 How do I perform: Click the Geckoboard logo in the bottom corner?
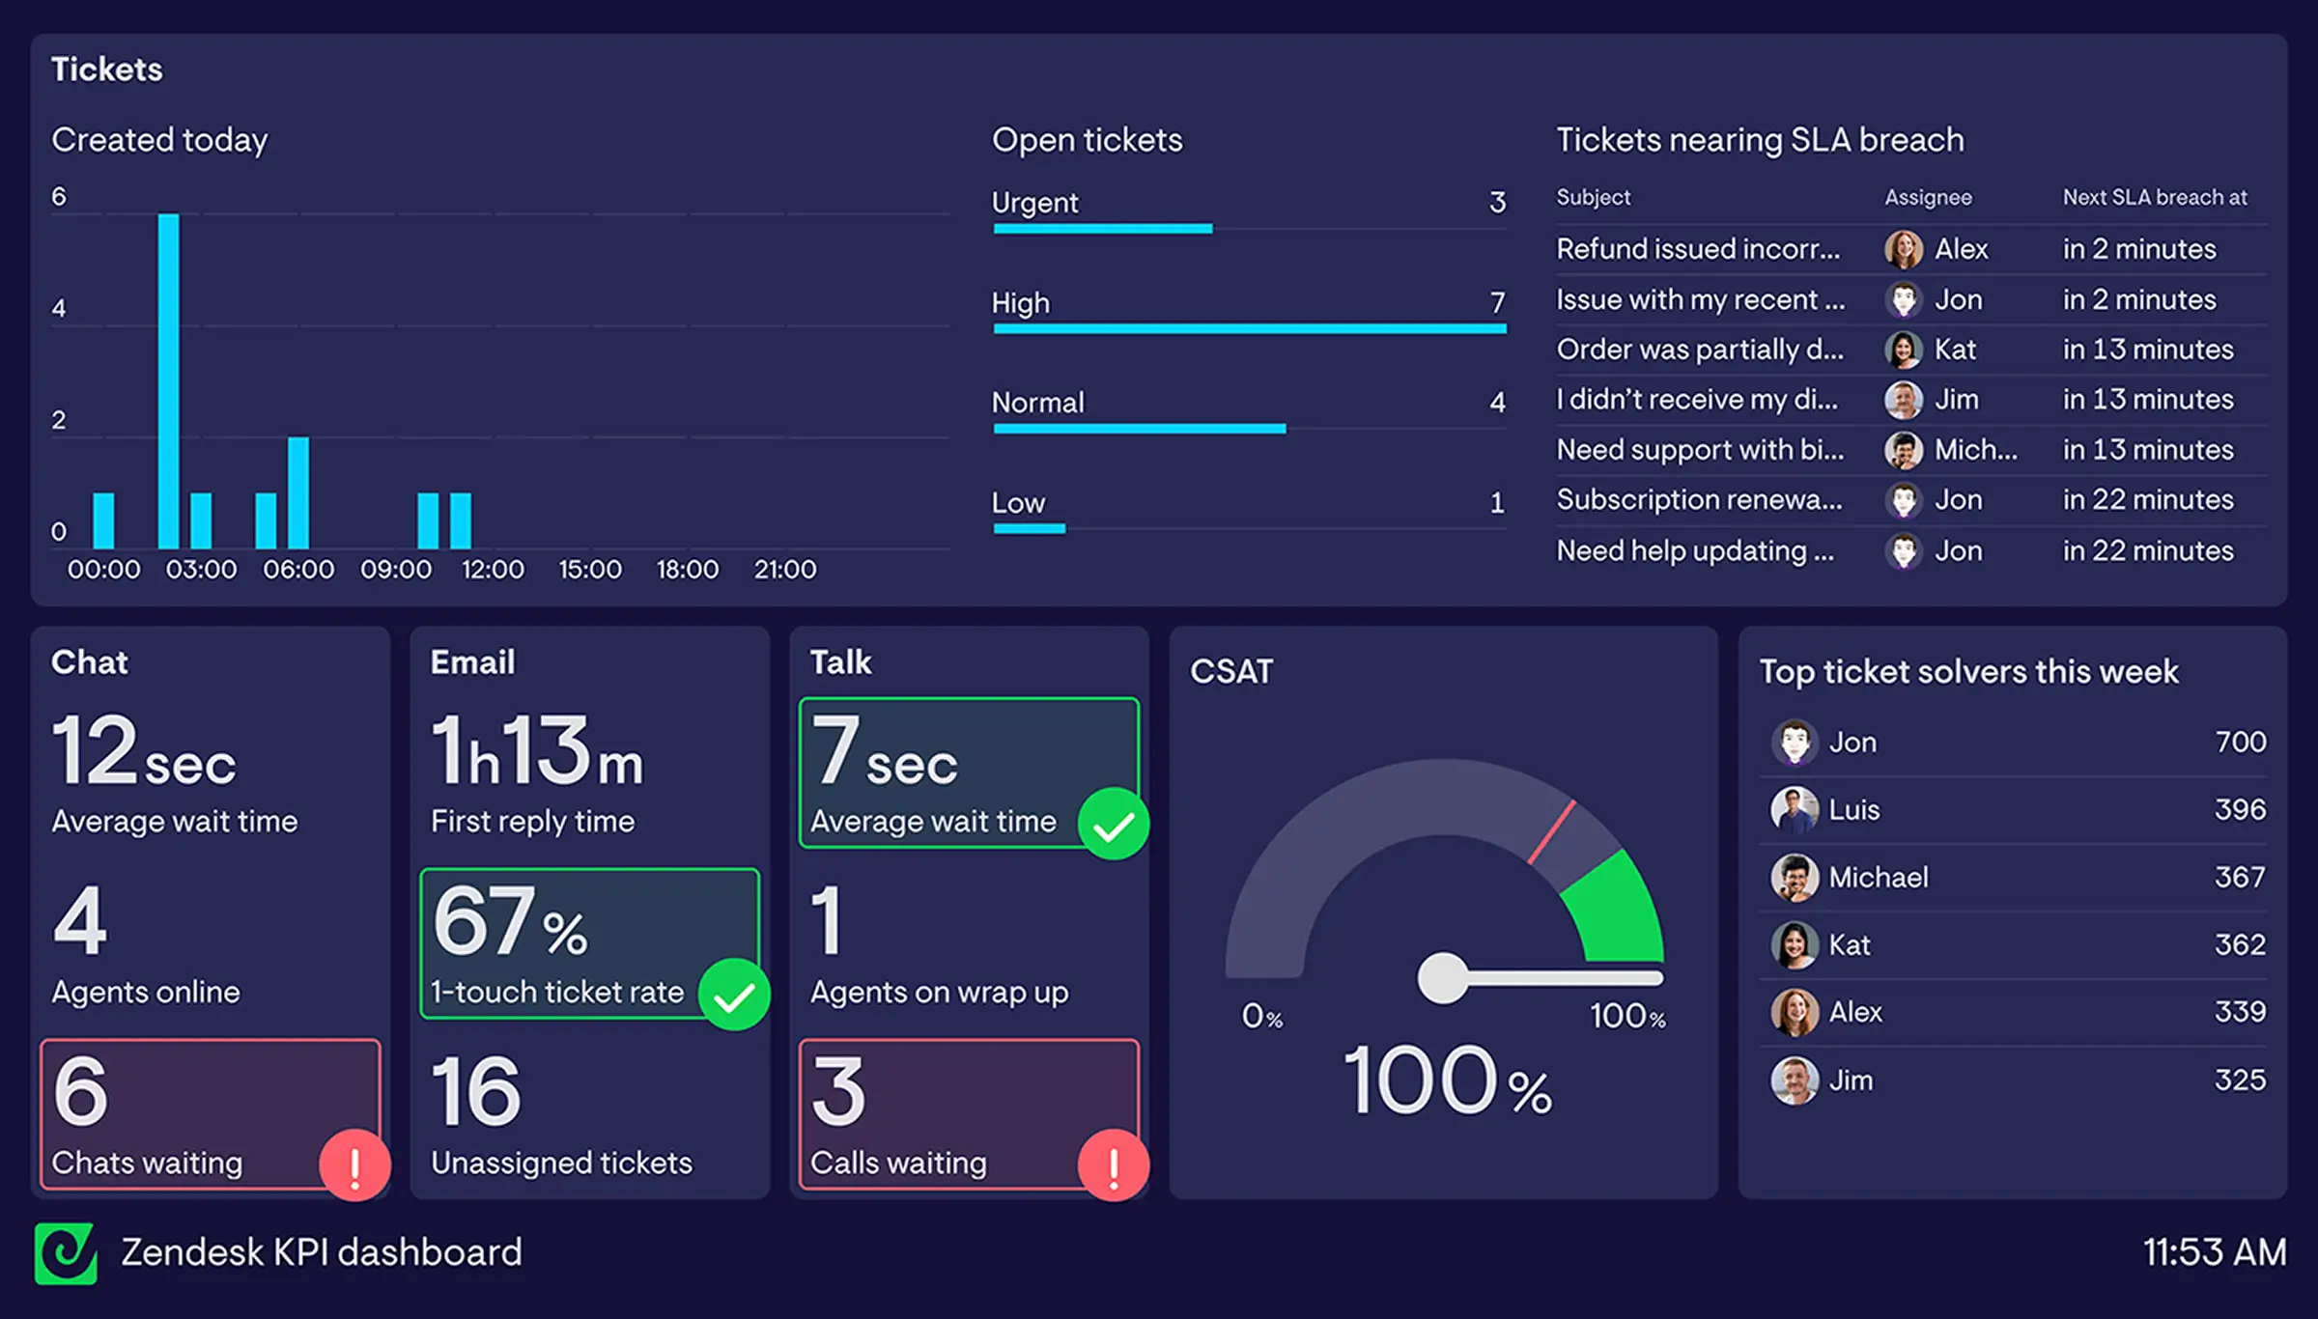coord(66,1254)
